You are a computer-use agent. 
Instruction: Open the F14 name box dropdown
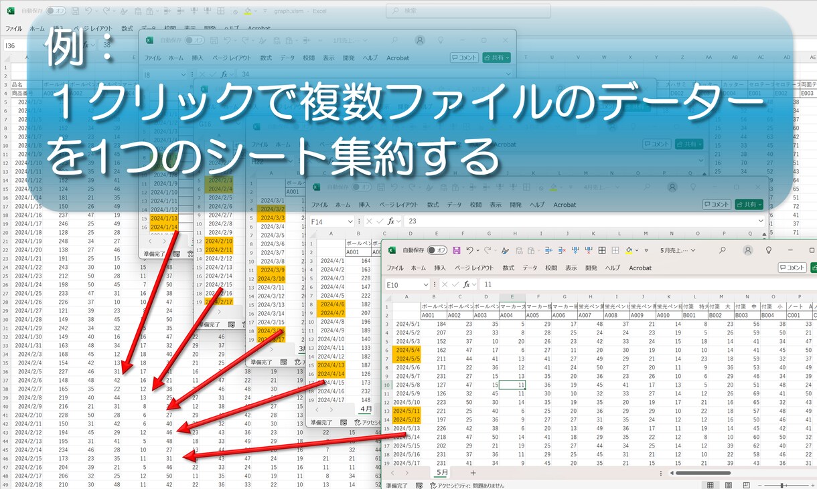(350, 221)
